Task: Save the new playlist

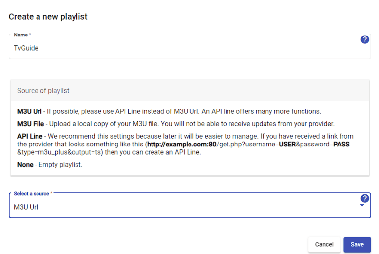Action: point(357,244)
